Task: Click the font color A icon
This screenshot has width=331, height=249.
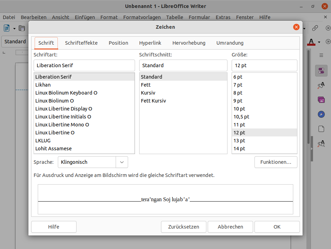Action: pos(311,42)
